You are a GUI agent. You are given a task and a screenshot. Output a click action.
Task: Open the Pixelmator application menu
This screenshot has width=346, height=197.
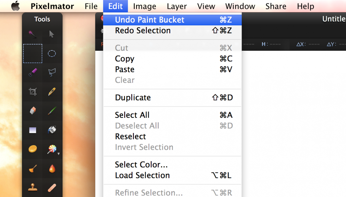tap(52, 6)
